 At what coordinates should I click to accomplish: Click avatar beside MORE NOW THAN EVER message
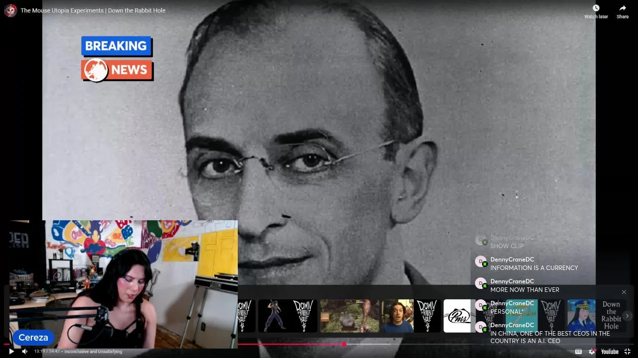481,284
